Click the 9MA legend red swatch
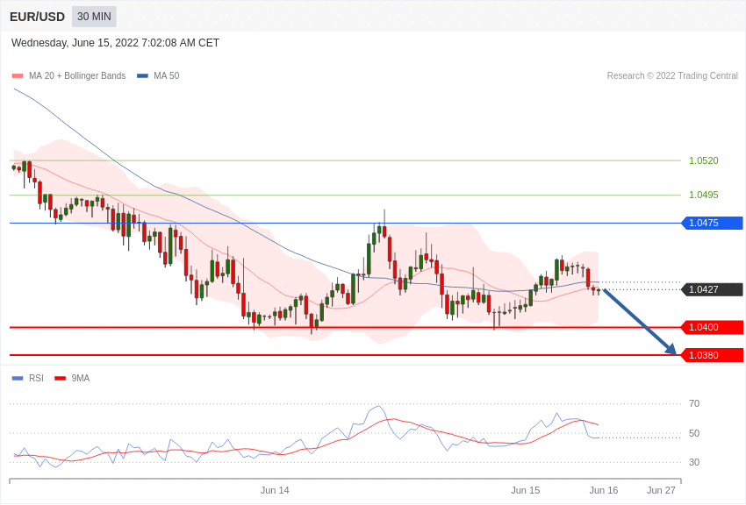The width and height of the screenshot is (746, 505). [61, 379]
